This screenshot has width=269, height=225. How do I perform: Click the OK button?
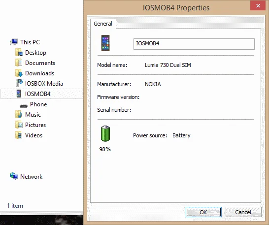[x=203, y=212]
